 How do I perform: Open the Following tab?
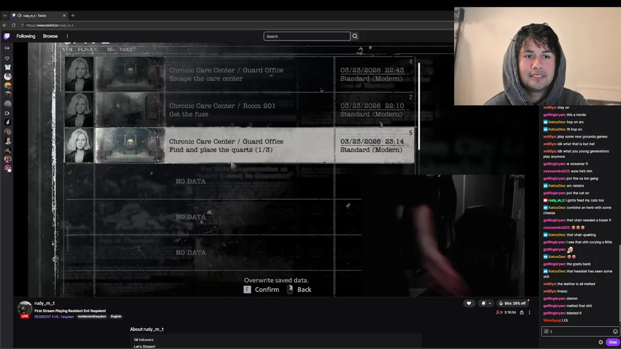tap(26, 36)
